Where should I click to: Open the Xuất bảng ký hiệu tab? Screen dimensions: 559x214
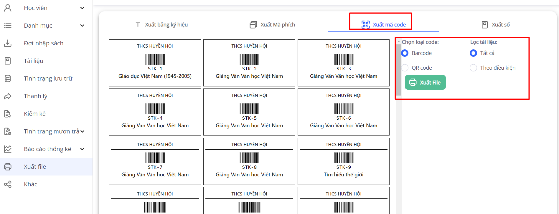click(x=161, y=25)
